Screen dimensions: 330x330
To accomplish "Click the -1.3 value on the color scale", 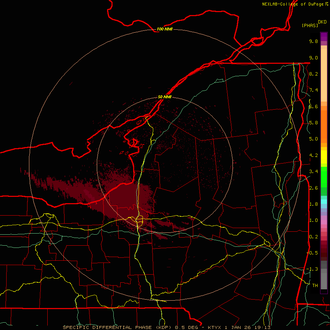I will [x=312, y=269].
